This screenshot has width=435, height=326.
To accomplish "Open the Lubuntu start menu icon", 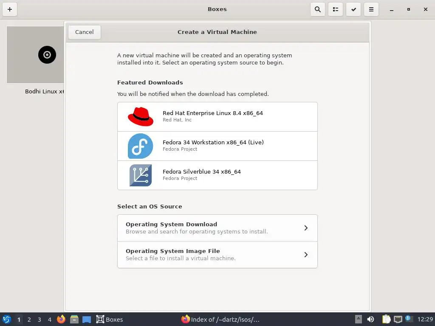I will click(7, 319).
